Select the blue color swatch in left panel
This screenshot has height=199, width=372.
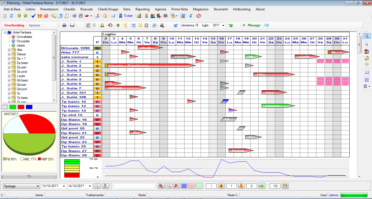(x=29, y=107)
